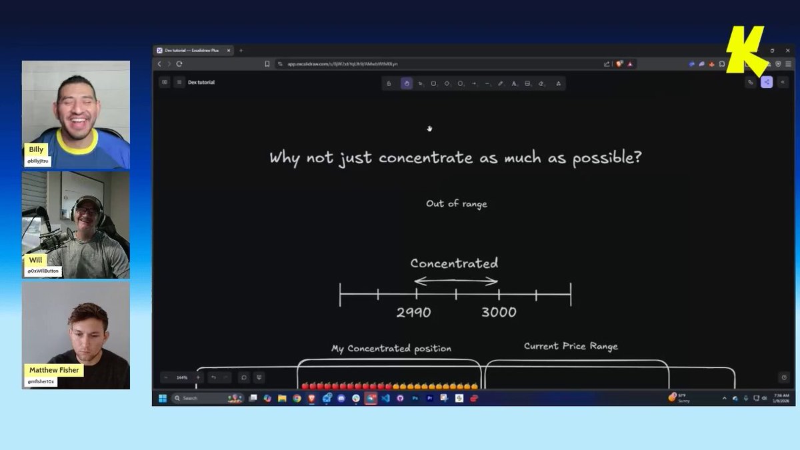Reset zoom via the 144% label
800x450 pixels.
(182, 377)
